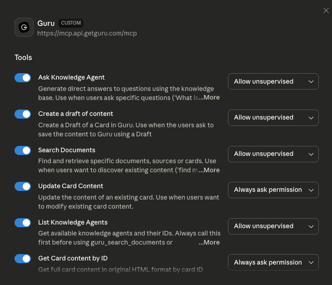Click the CUSTOM badge next to Guru
The width and height of the screenshot is (332, 285).
coord(71,23)
